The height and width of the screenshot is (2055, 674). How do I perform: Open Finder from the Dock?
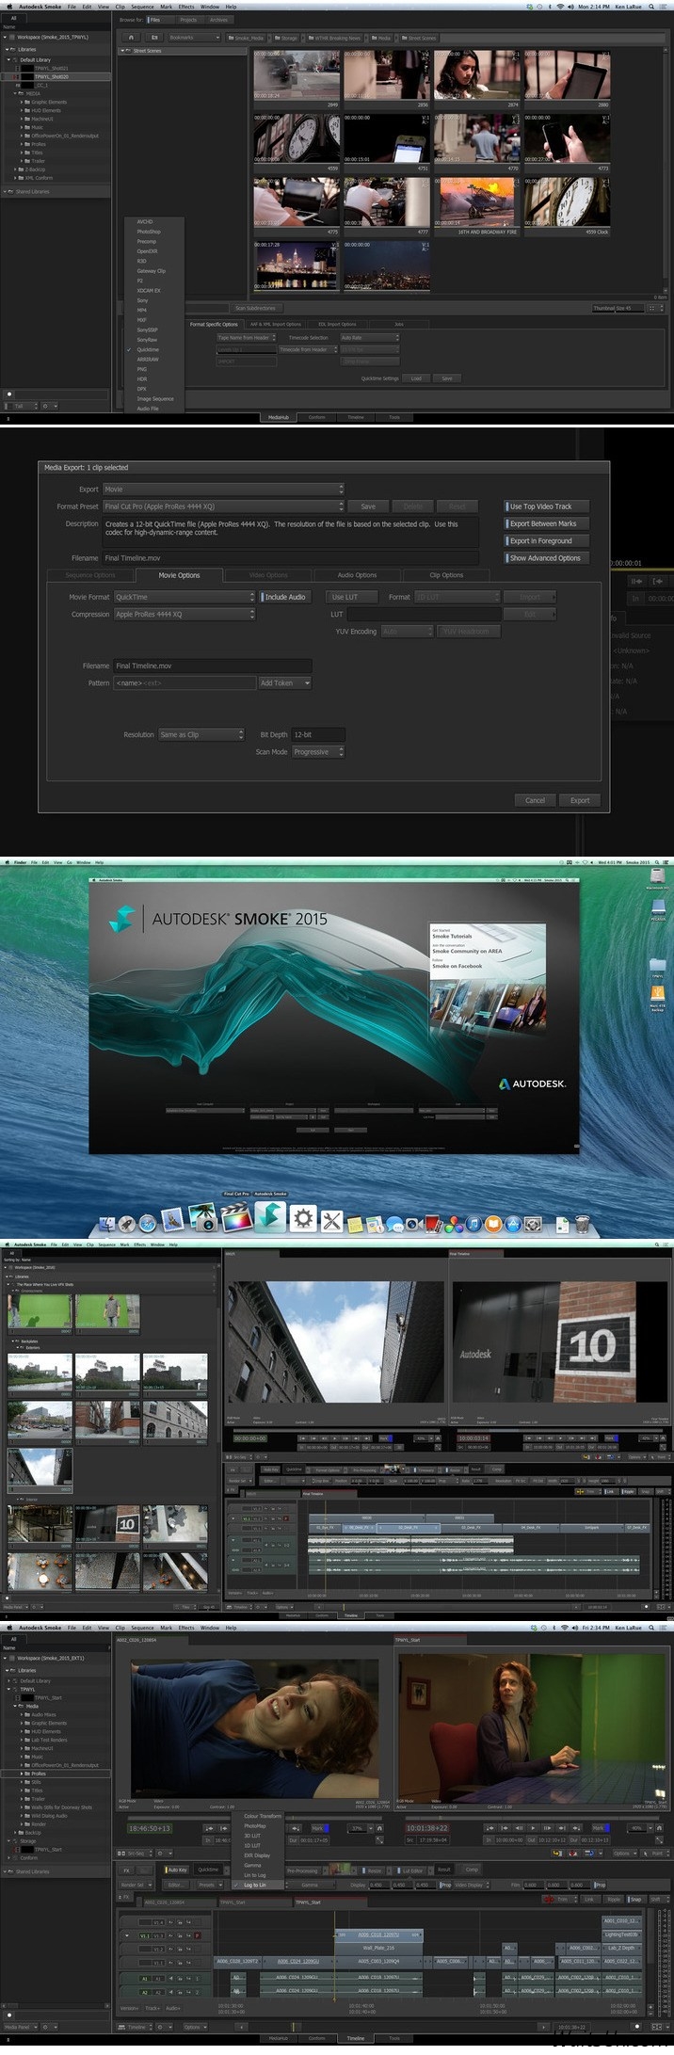107,1223
